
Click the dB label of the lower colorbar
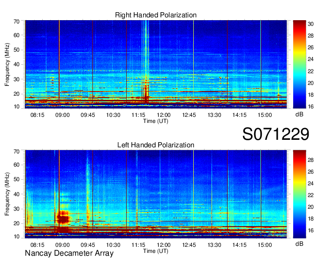299,244
